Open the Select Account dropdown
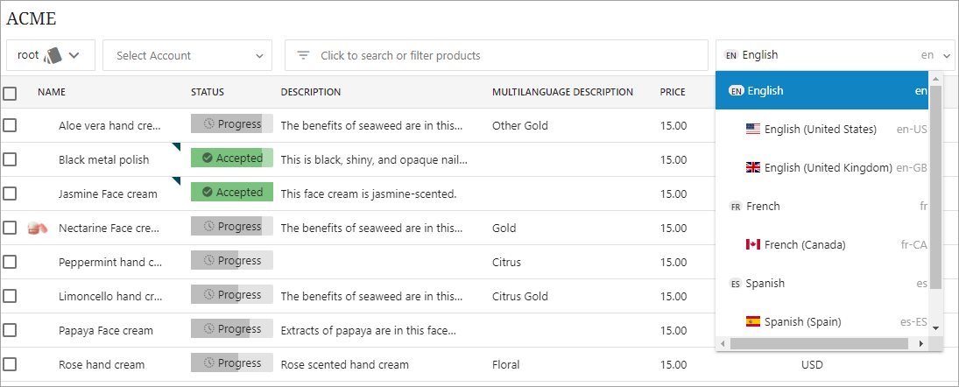This screenshot has height=387, width=959. click(x=187, y=55)
